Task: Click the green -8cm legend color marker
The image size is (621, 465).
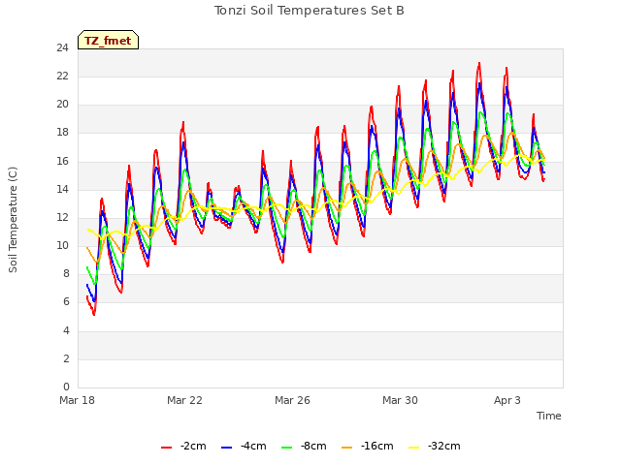Action: point(287,448)
